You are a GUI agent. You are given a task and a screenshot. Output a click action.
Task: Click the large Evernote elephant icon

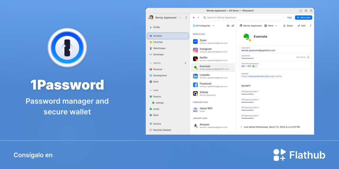click(246, 37)
